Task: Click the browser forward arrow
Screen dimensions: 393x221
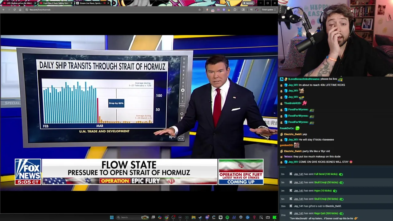Action: 9,10
